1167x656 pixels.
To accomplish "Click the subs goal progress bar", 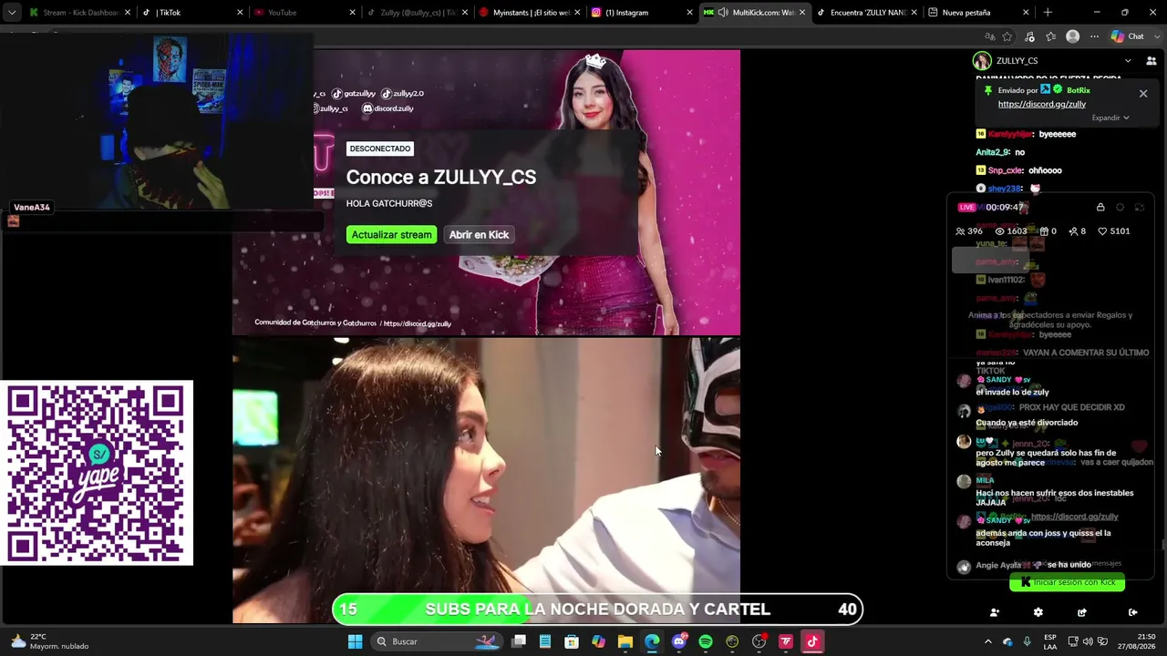I will [x=597, y=610].
